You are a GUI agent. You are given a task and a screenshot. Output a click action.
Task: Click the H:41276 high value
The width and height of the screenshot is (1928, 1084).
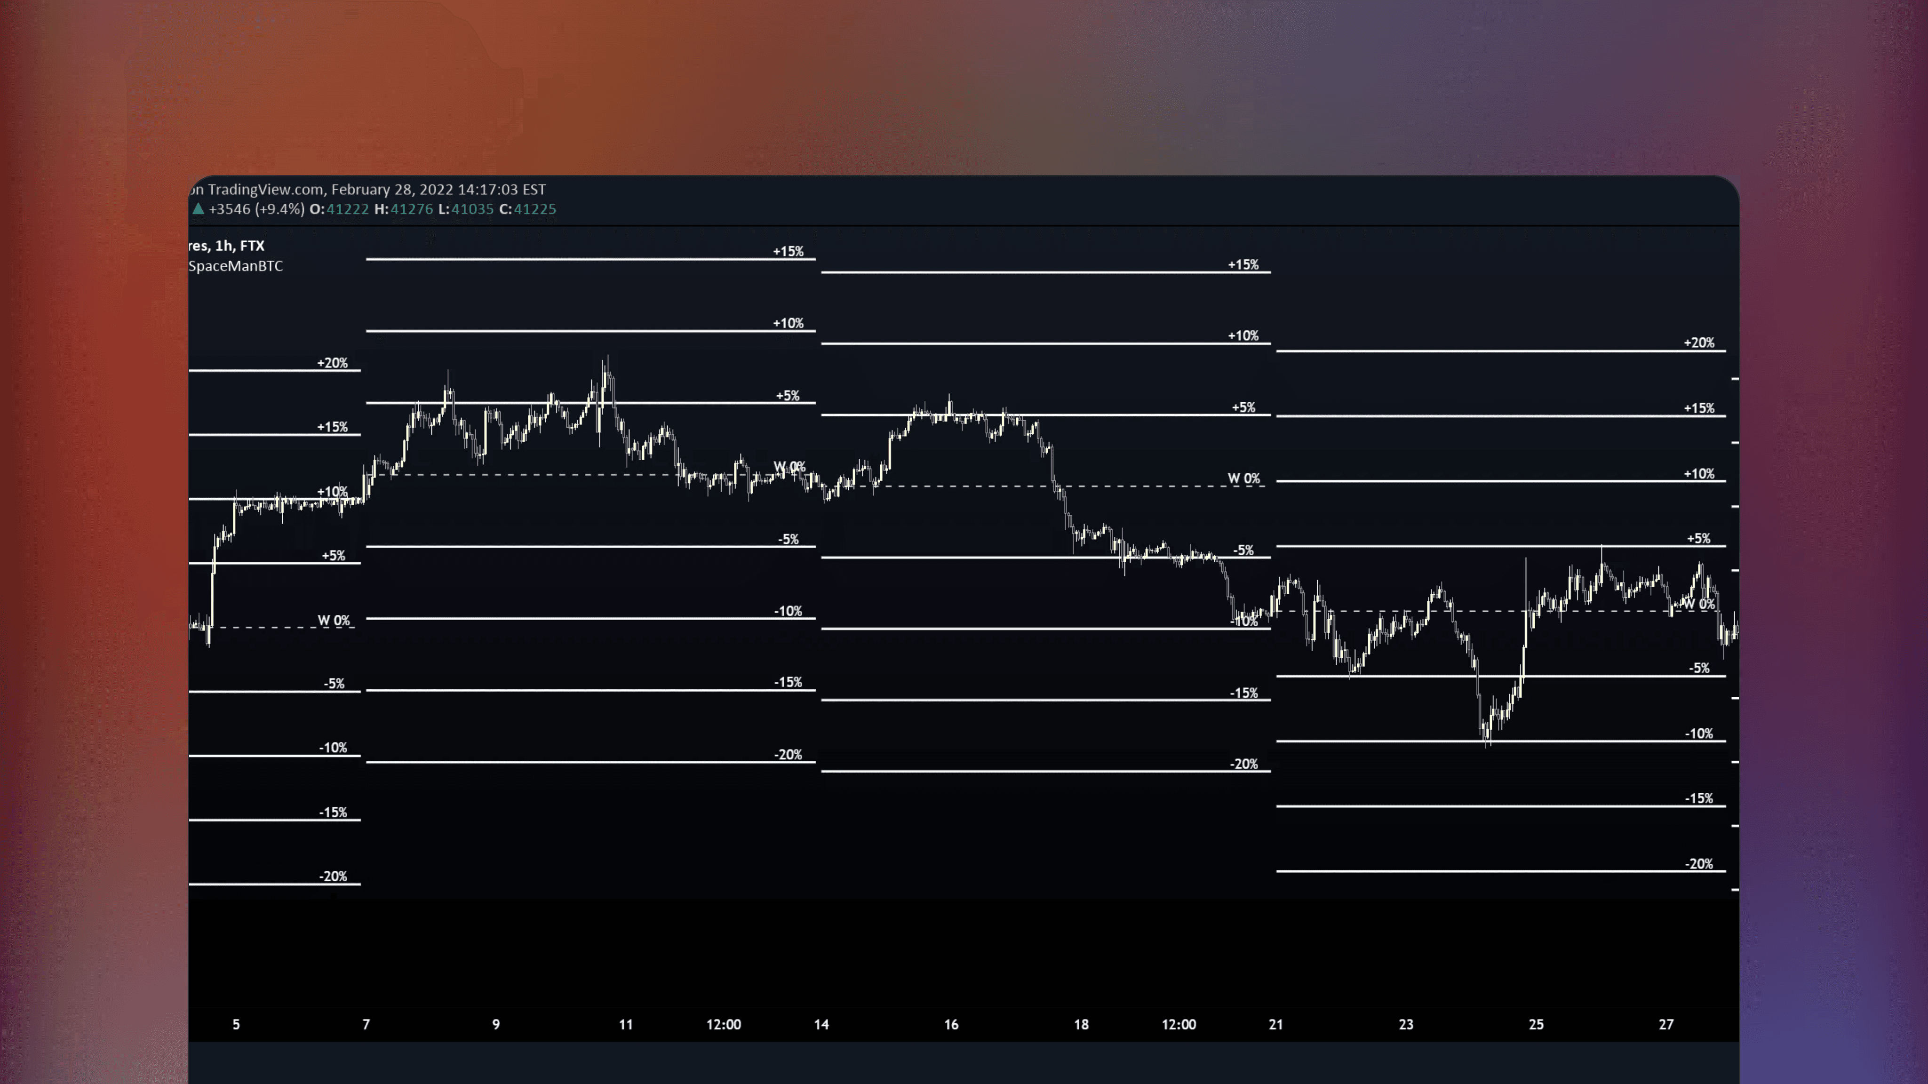405,210
